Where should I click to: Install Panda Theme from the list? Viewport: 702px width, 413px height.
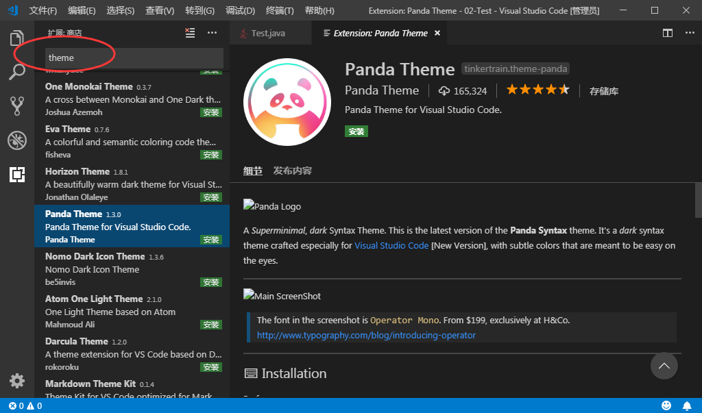pyautogui.click(x=211, y=240)
